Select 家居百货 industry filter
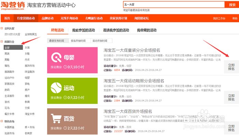Viewport: 239px width, 135px height. click(x=10, y=84)
